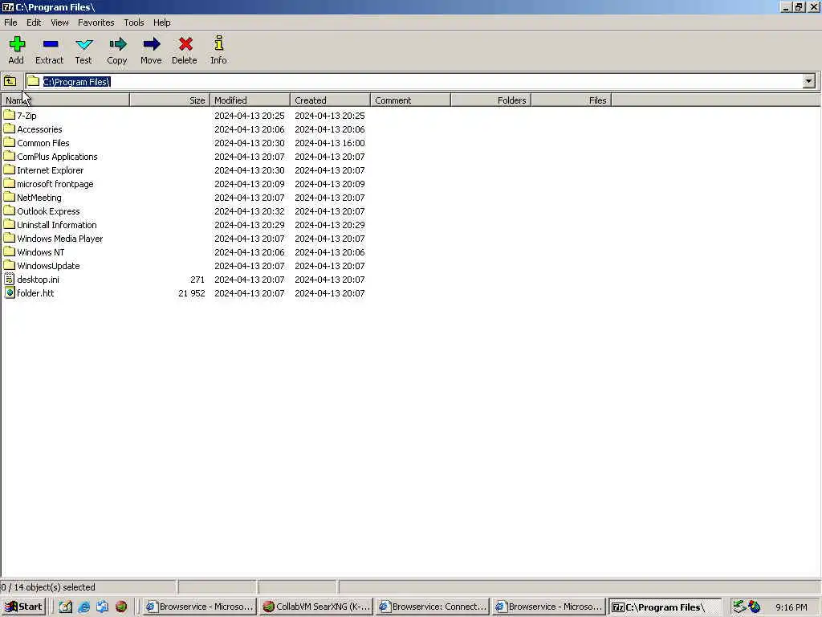Screen dimensions: 822x617
Task: Sort the list by Created column
Action: coord(330,100)
